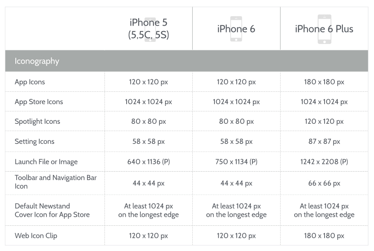This screenshot has height=251, width=374.
Task: Click the App Icons row label
Action: [x=30, y=82]
